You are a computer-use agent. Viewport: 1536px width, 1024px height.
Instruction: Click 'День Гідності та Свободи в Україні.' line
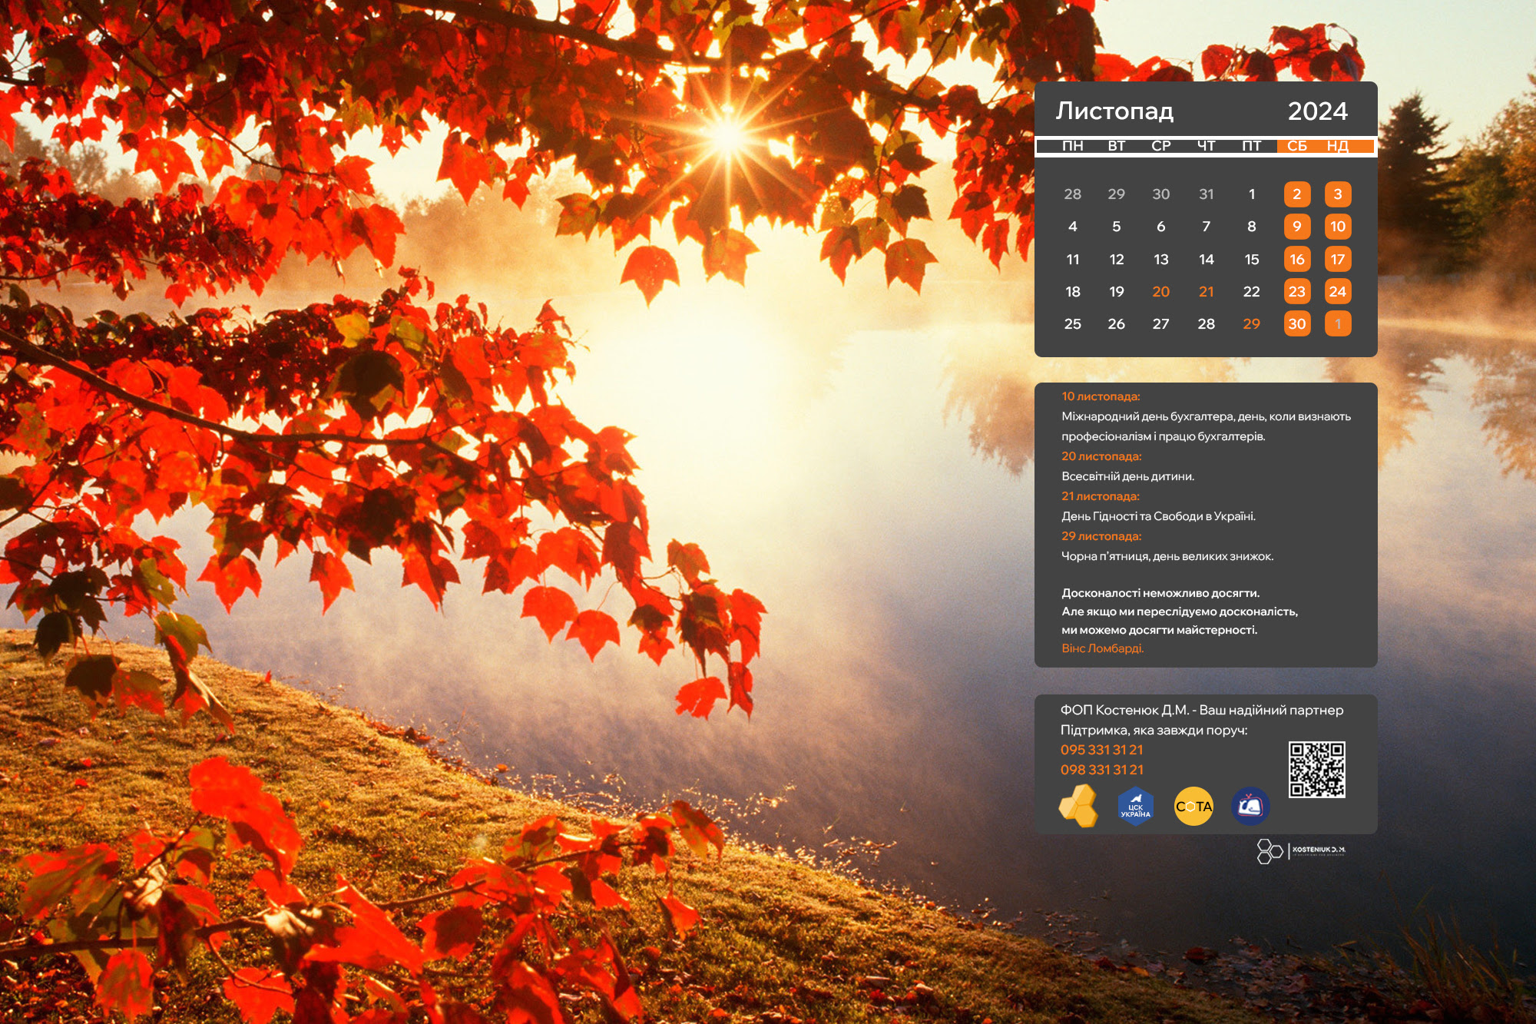pyautogui.click(x=1159, y=516)
